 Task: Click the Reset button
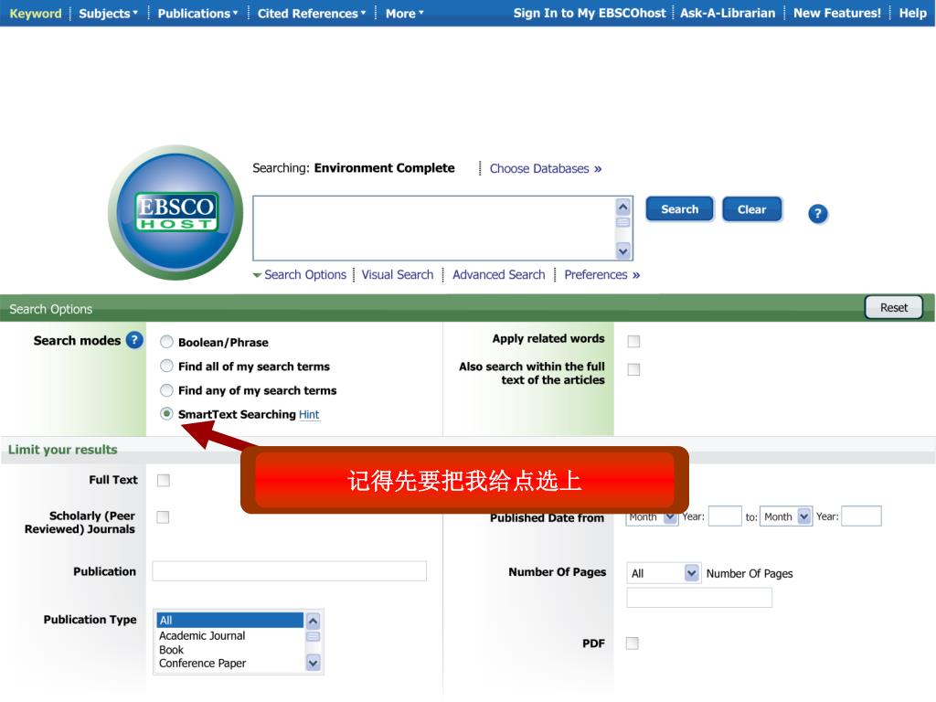click(x=894, y=307)
